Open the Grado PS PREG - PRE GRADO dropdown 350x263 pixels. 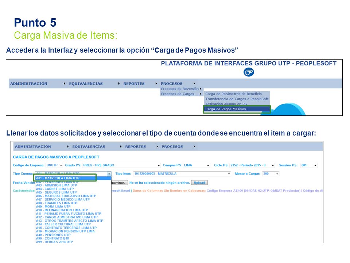tap(121, 165)
